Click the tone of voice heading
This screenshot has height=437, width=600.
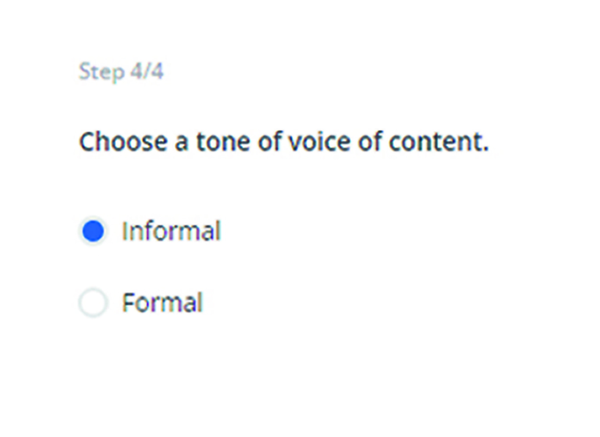click(x=283, y=142)
